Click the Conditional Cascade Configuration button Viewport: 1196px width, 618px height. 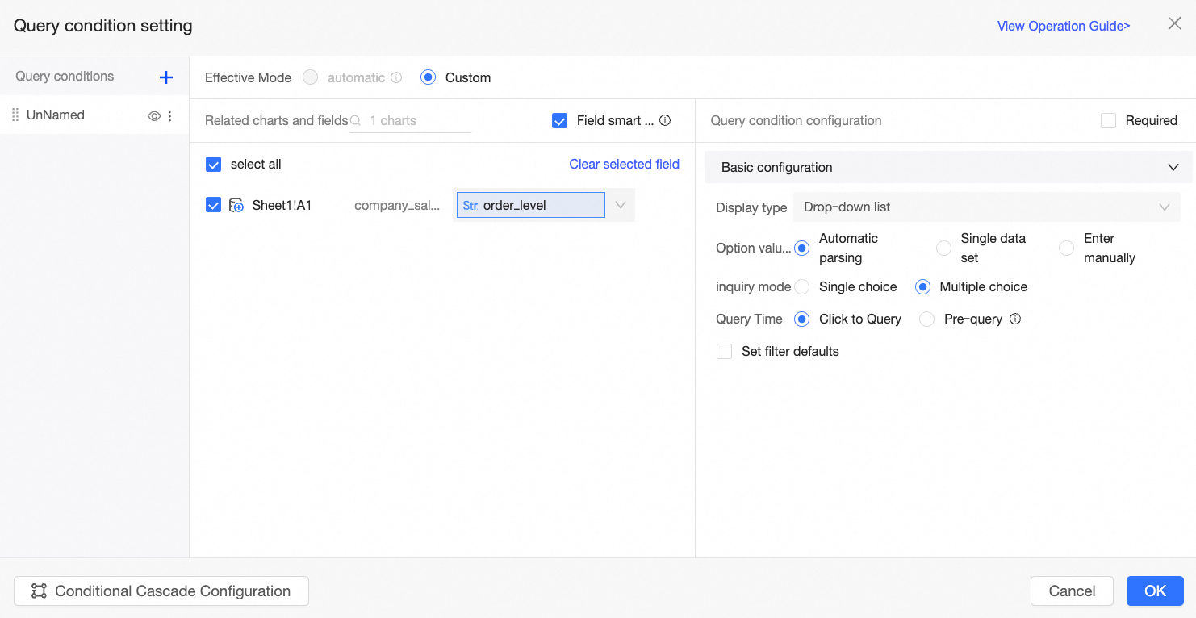(161, 591)
